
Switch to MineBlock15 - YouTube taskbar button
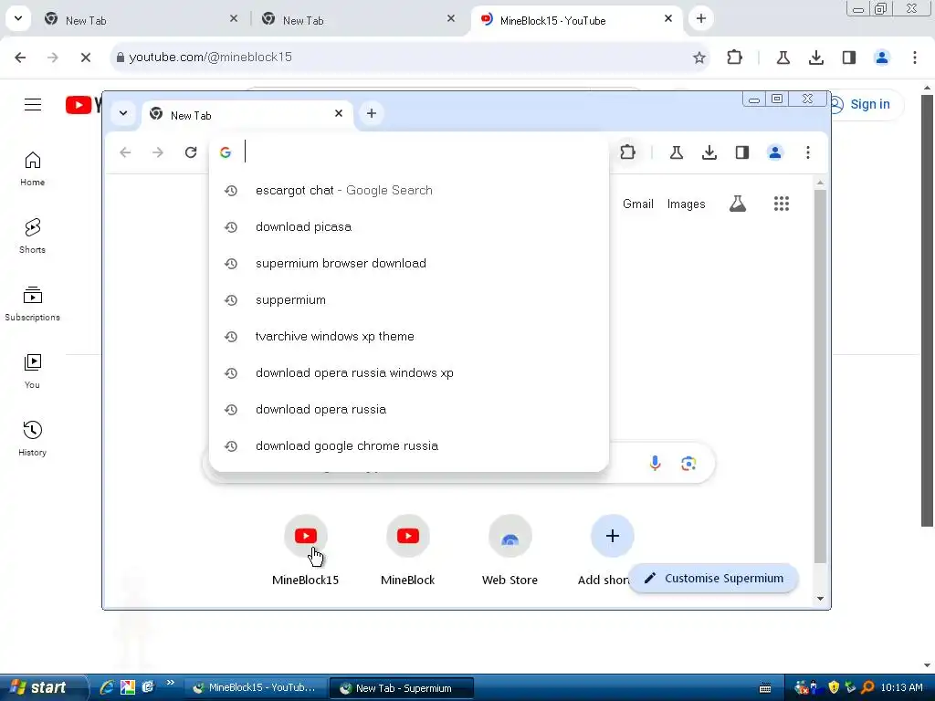(x=256, y=688)
